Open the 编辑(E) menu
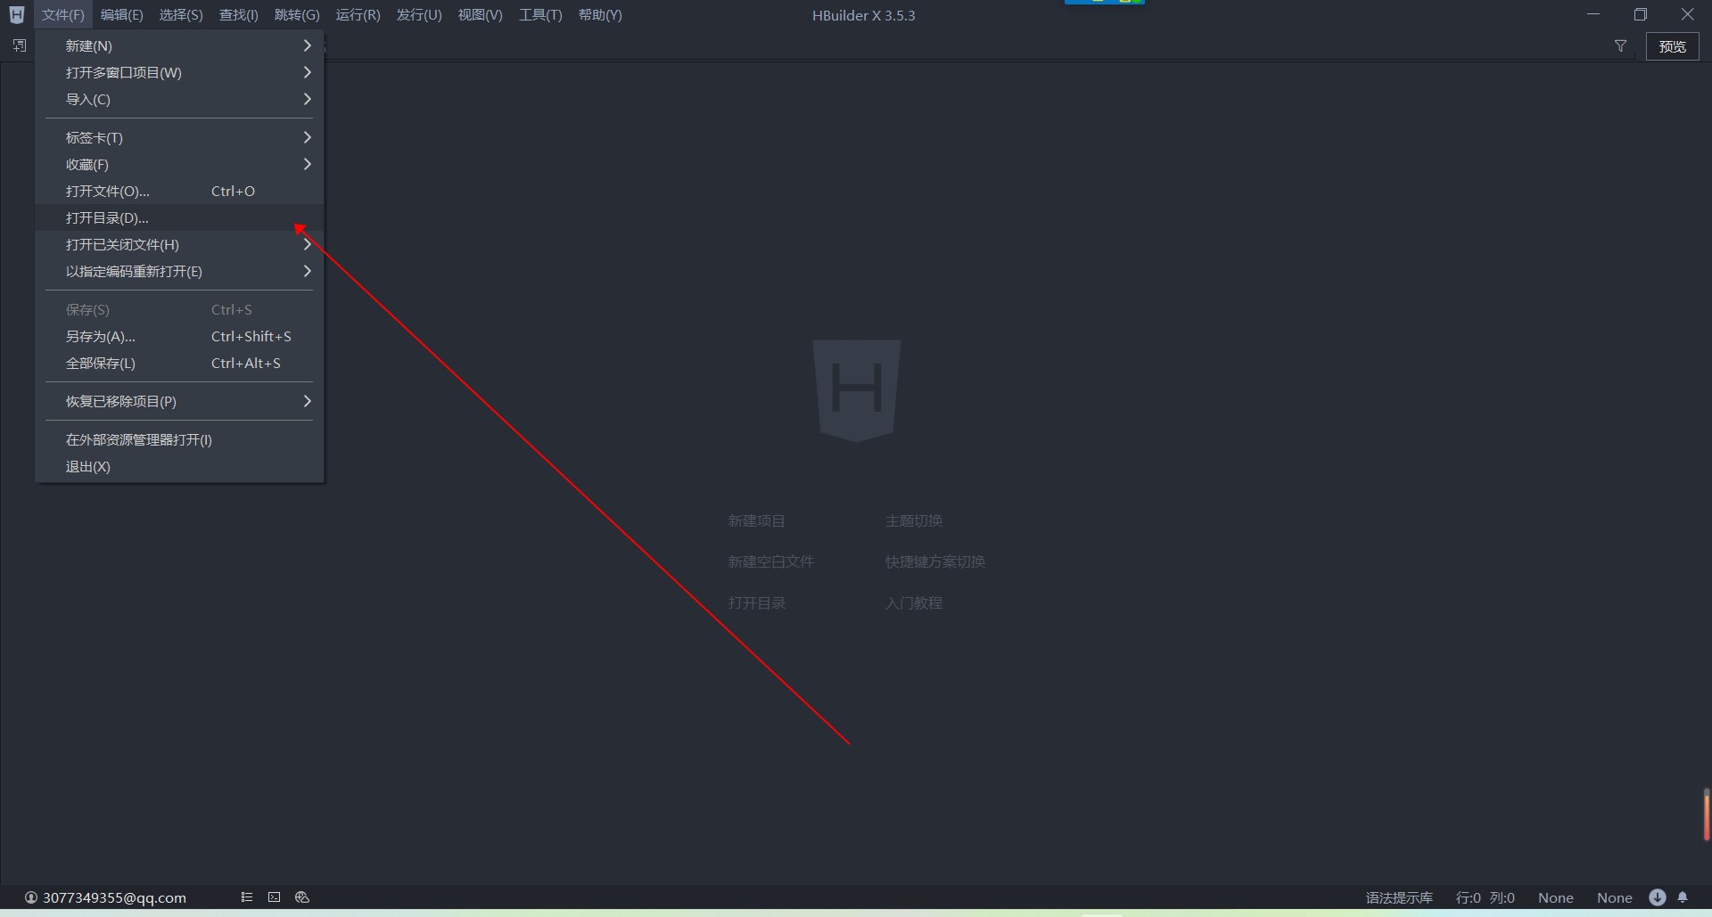This screenshot has width=1712, height=917. [x=122, y=15]
